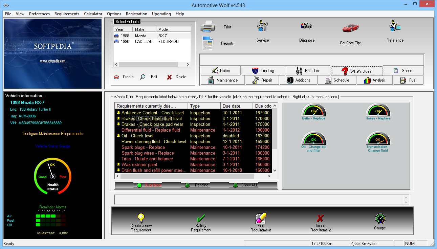The width and height of the screenshot is (437, 249).
Task: Switch to the Parts List tab
Action: tap(308, 71)
